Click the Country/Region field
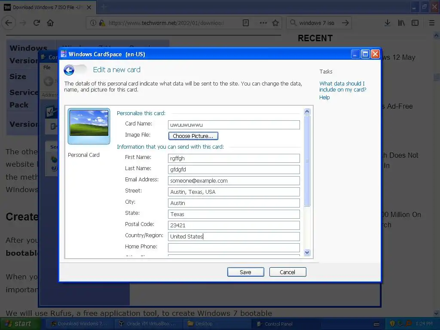Viewport: 440px width, 330px height. tap(234, 237)
